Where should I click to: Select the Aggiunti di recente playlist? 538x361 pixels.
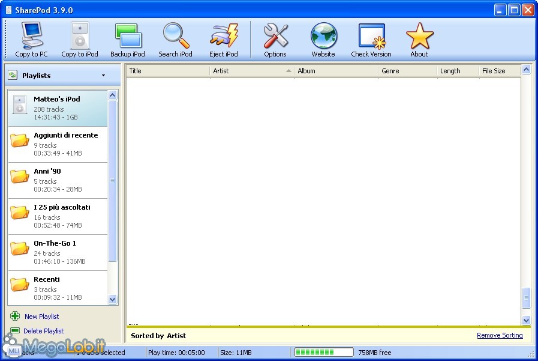pyautogui.click(x=58, y=144)
